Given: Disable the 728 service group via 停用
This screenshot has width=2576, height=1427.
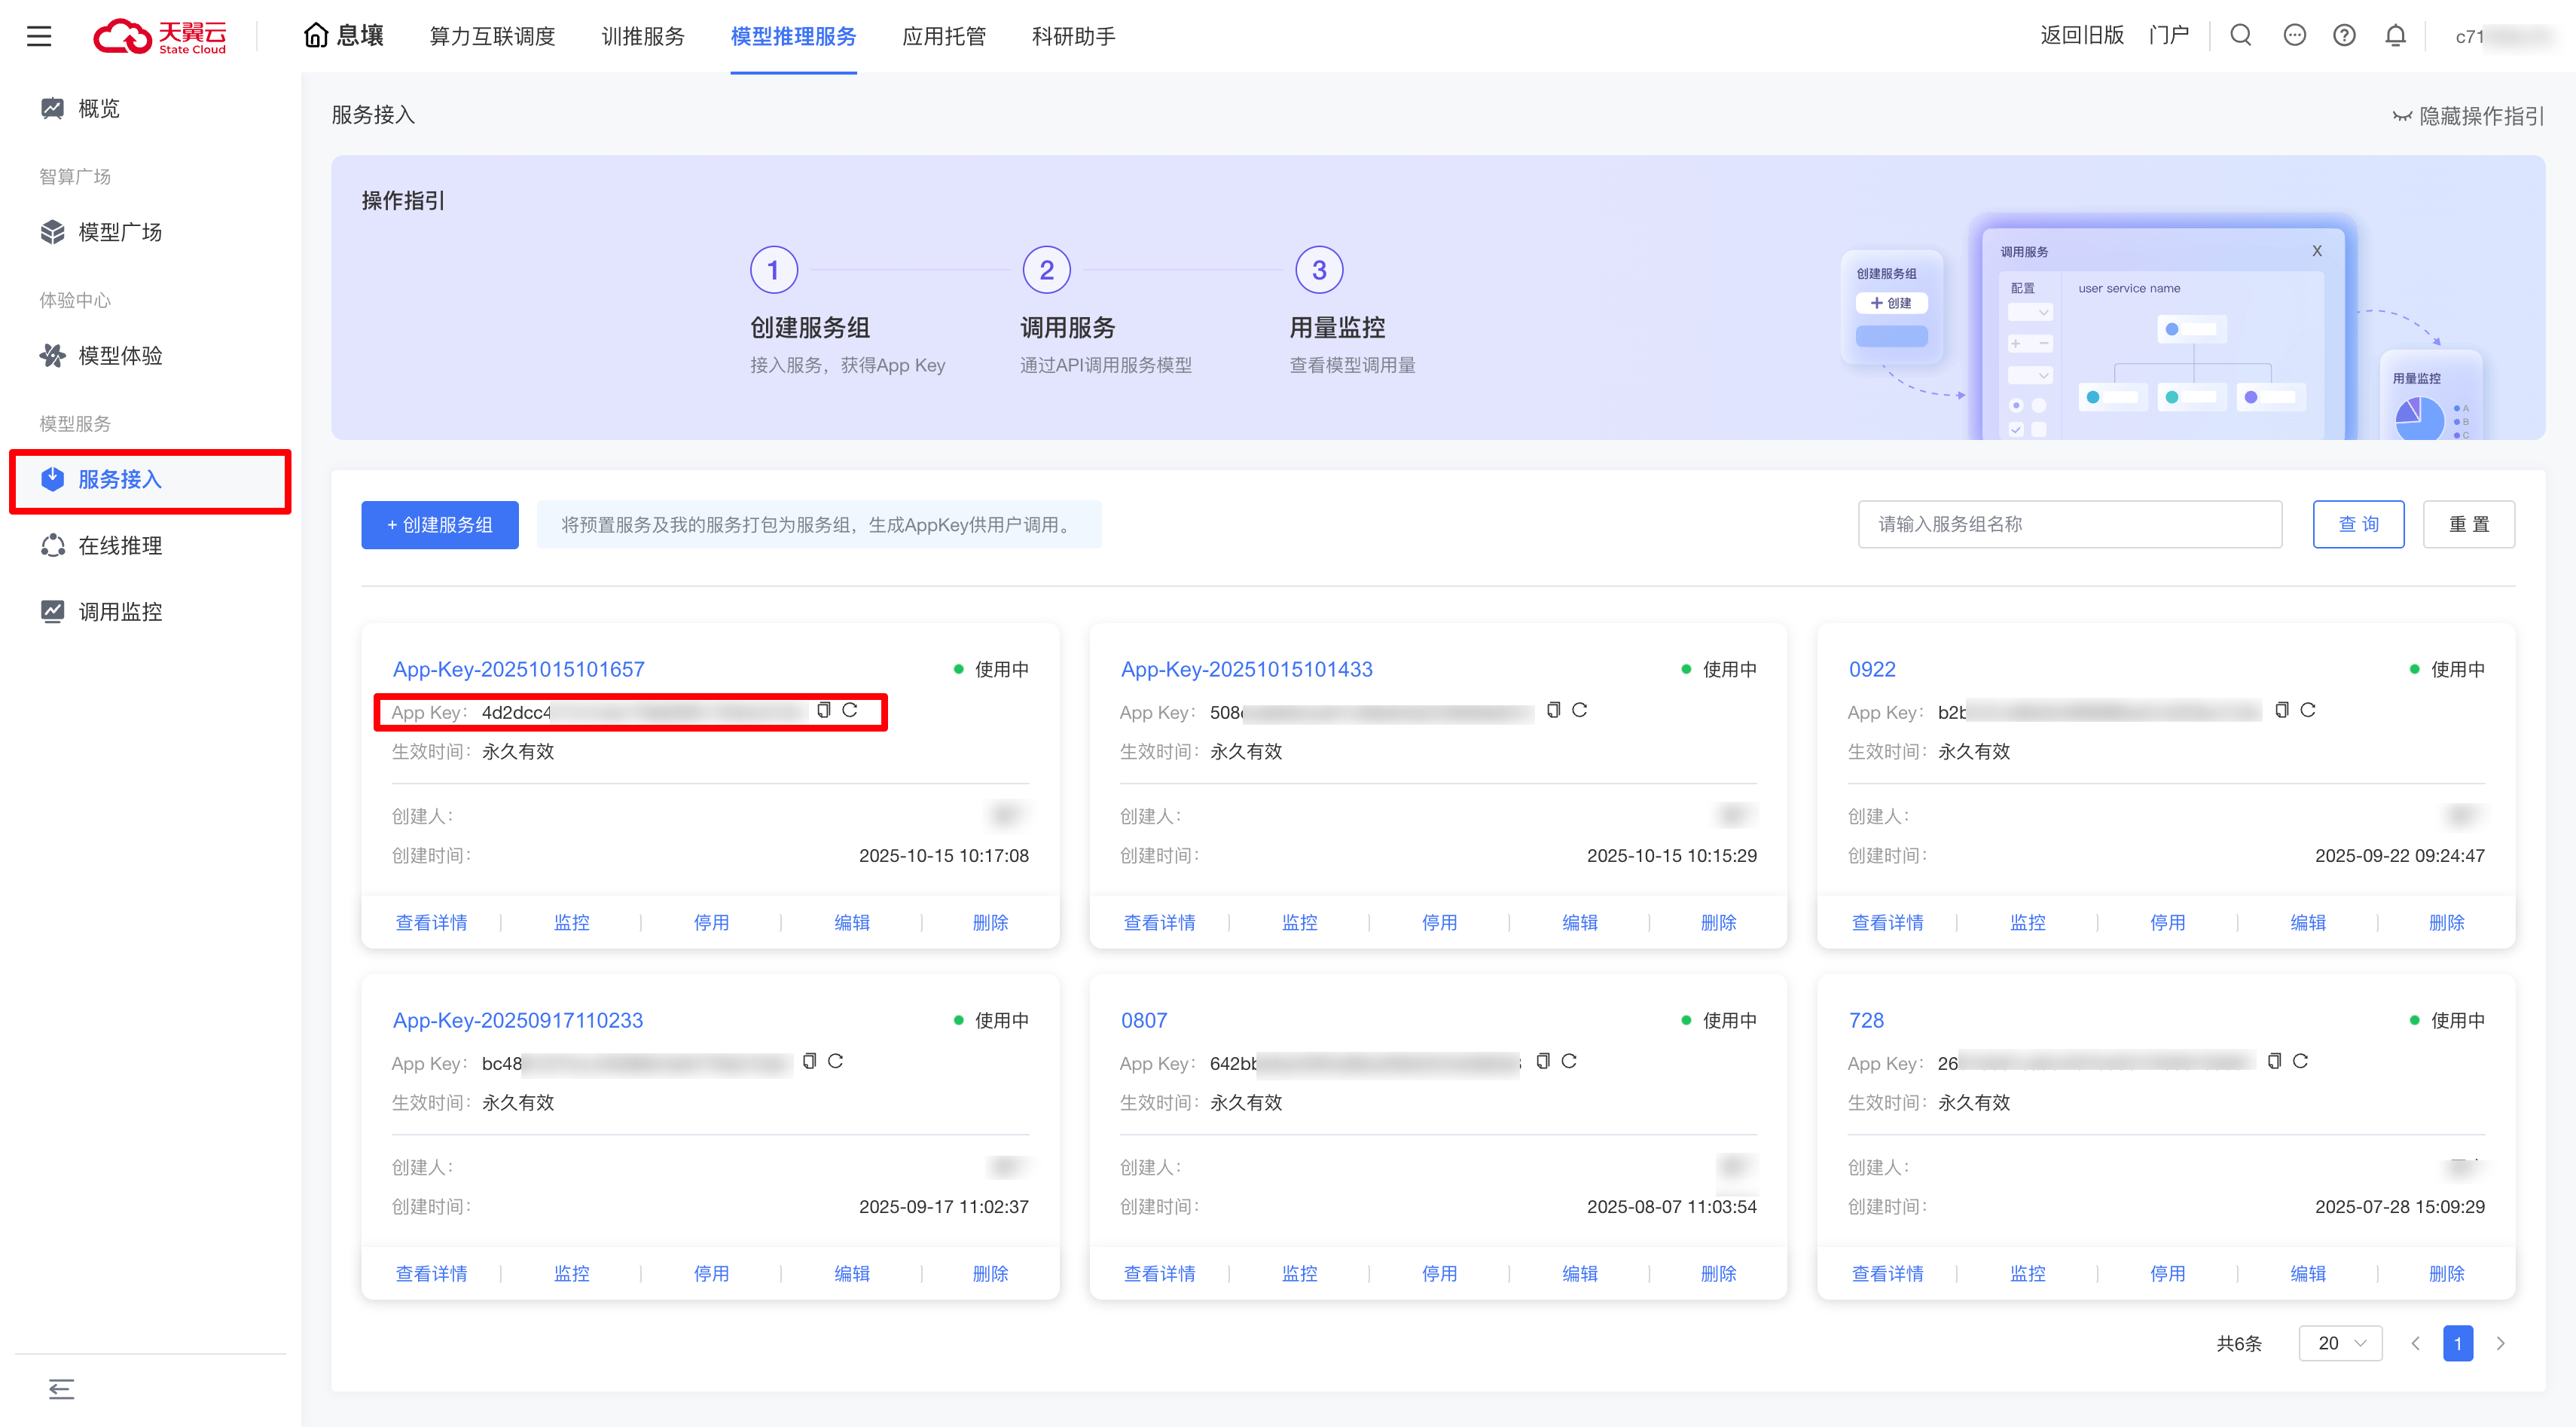Looking at the screenshot, I should tap(2167, 1273).
